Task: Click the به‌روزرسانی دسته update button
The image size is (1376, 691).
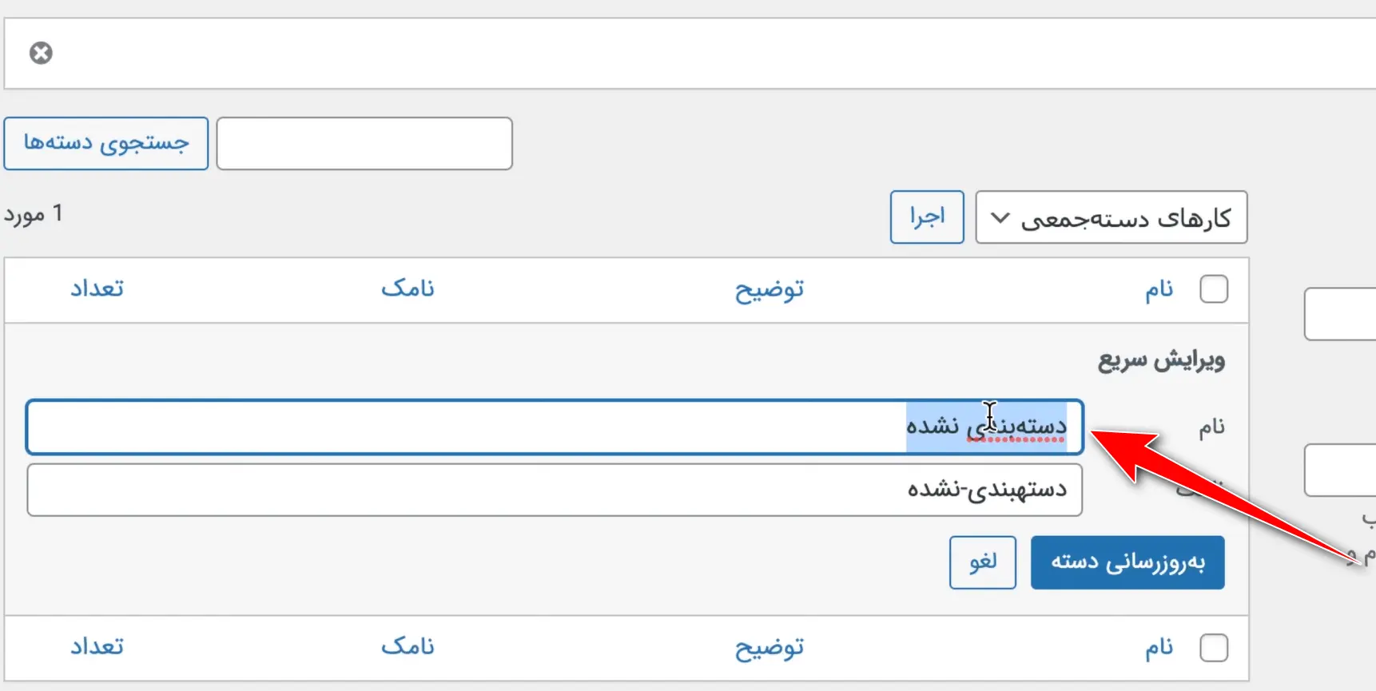Action: click(x=1127, y=562)
